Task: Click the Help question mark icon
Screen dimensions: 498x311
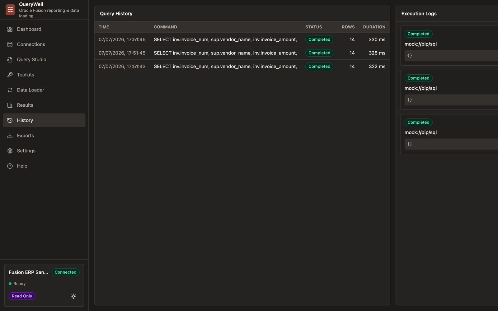Action: click(10, 166)
